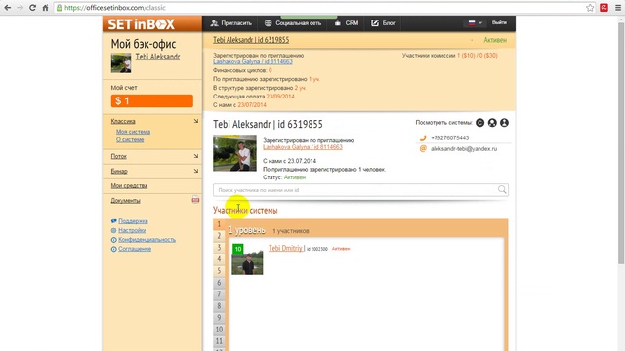The image size is (625, 351).
Task: Go to browser home icon
Action: (x=45, y=8)
